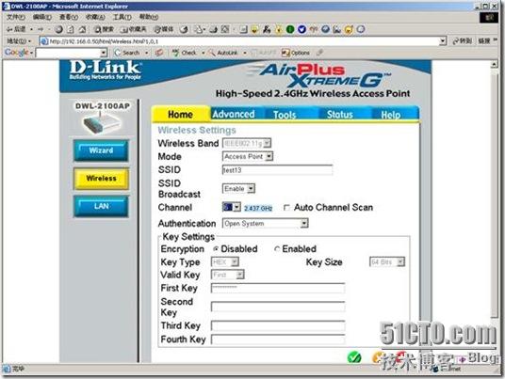Open the Key Size dropdown

click(387, 262)
